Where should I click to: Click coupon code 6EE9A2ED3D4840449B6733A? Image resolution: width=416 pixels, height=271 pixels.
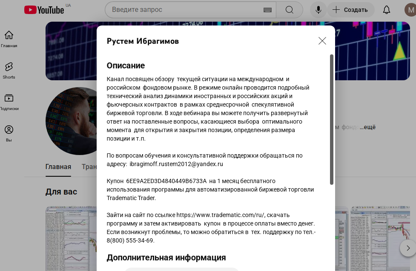coord(166,181)
